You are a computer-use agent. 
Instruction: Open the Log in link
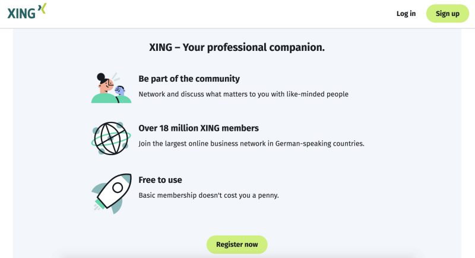(x=406, y=14)
